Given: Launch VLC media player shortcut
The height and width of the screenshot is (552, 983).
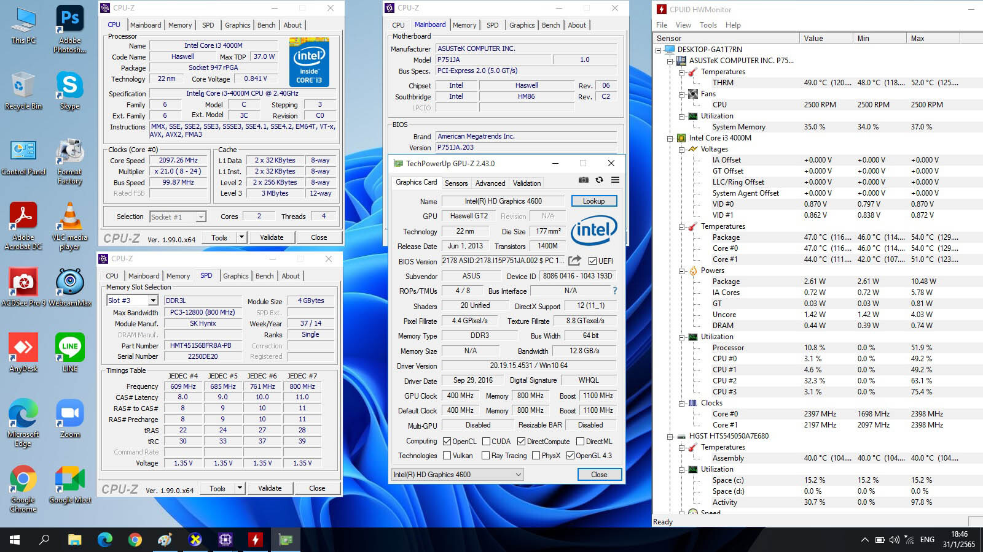Looking at the screenshot, I should point(69,226).
